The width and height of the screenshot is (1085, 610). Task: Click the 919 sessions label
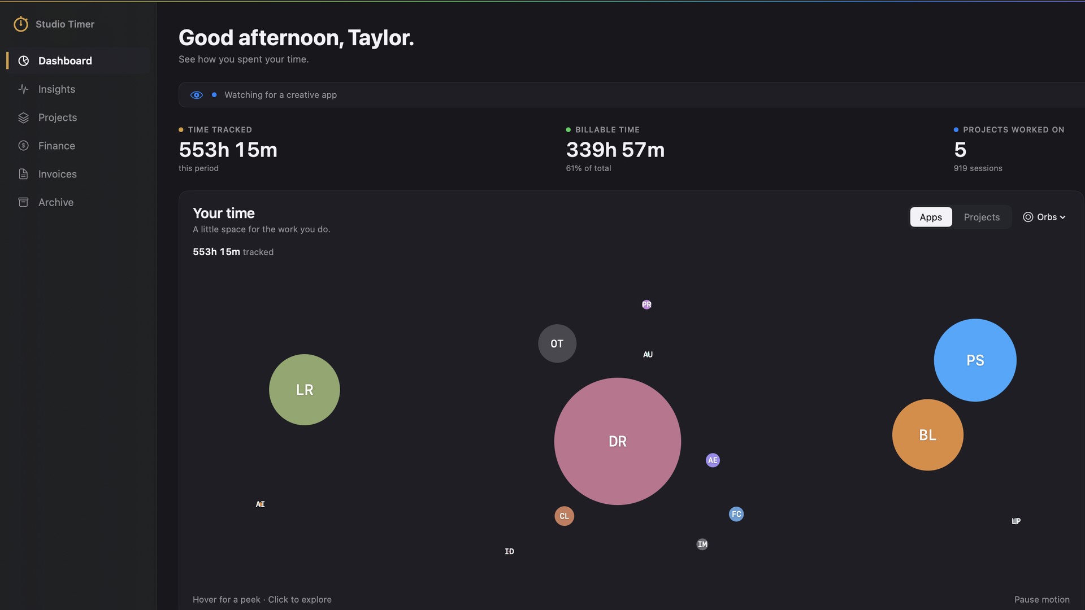coord(978,168)
